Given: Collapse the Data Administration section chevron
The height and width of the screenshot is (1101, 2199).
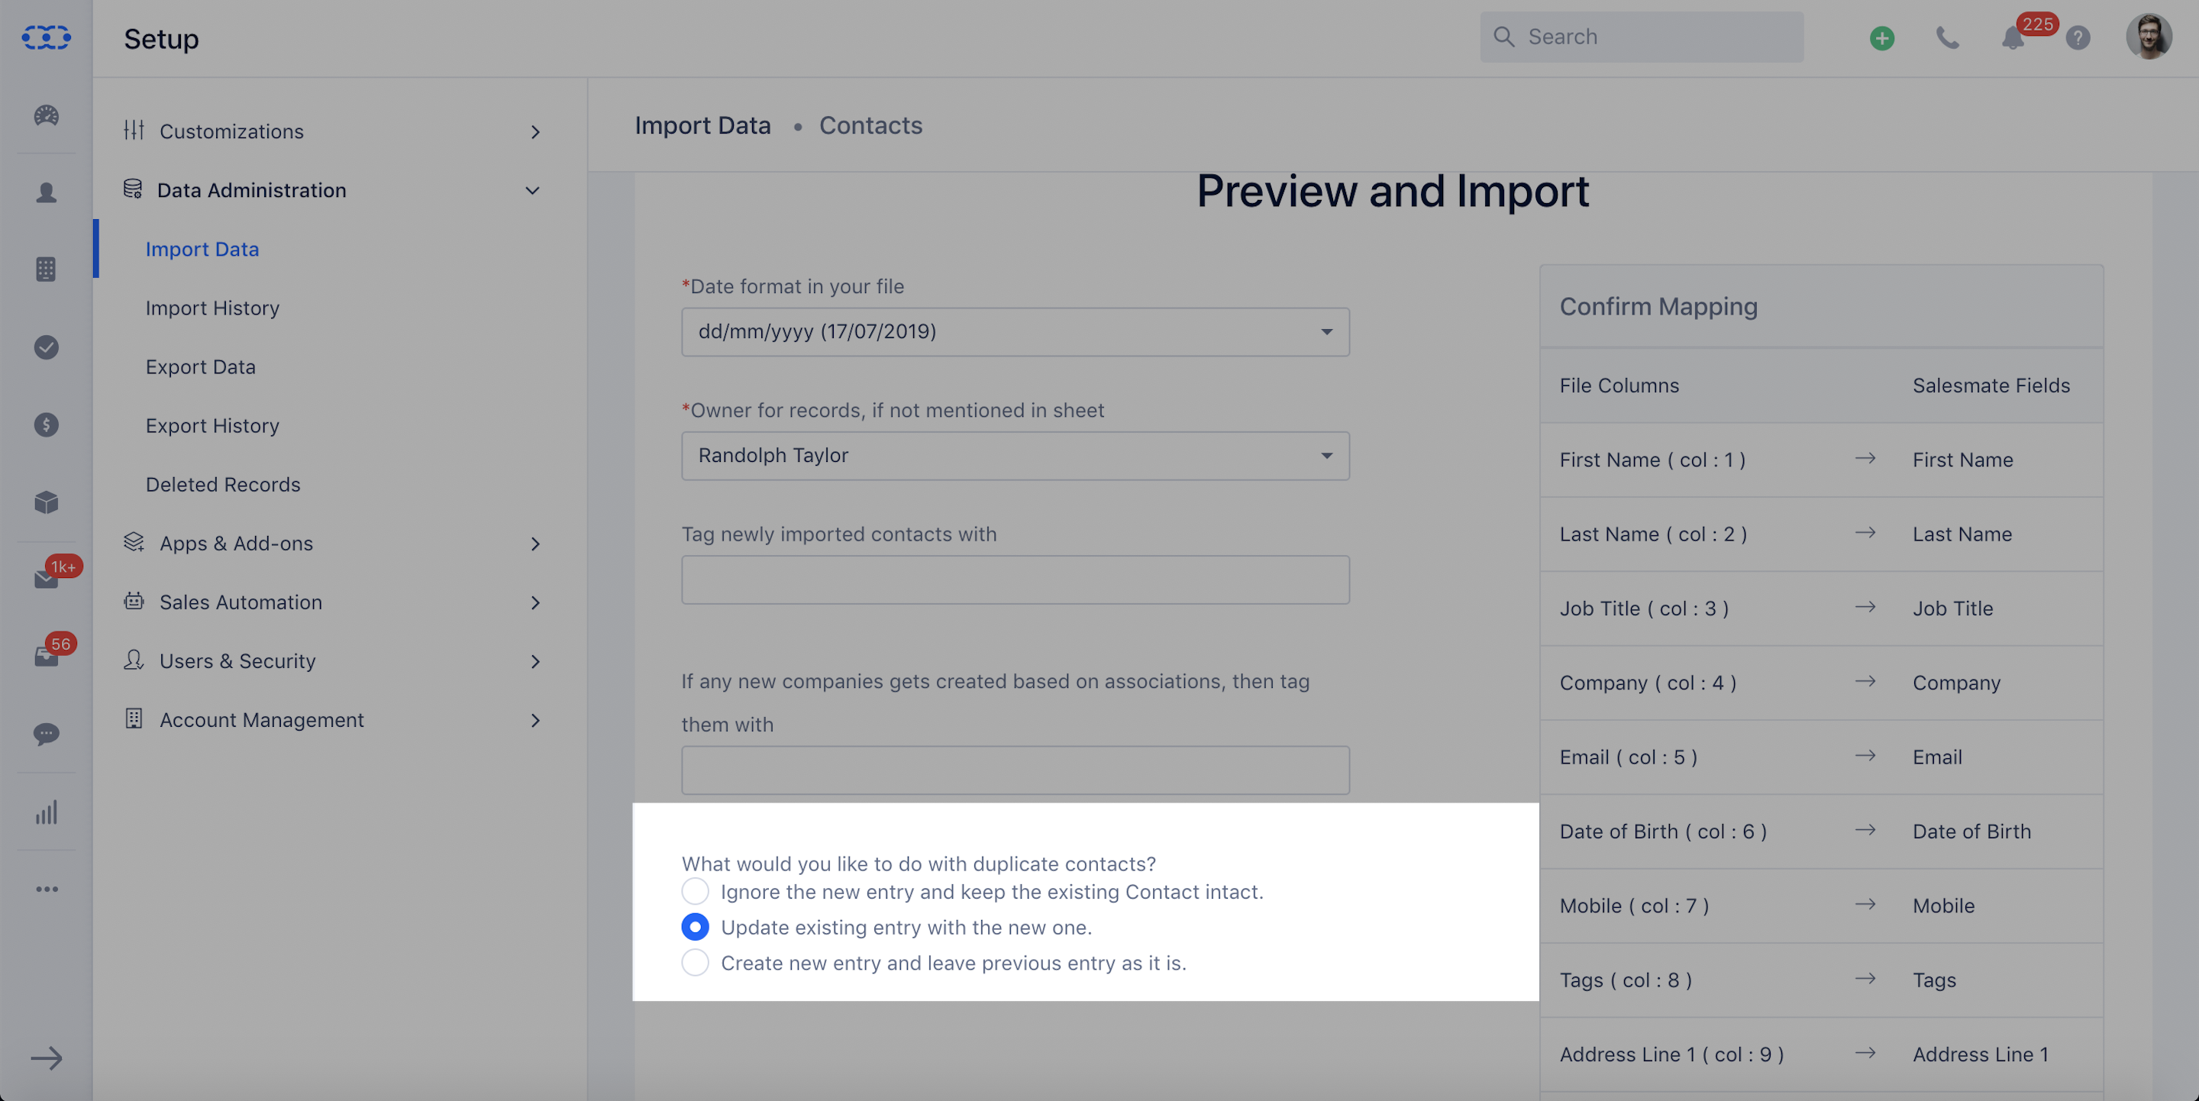Looking at the screenshot, I should coord(532,190).
